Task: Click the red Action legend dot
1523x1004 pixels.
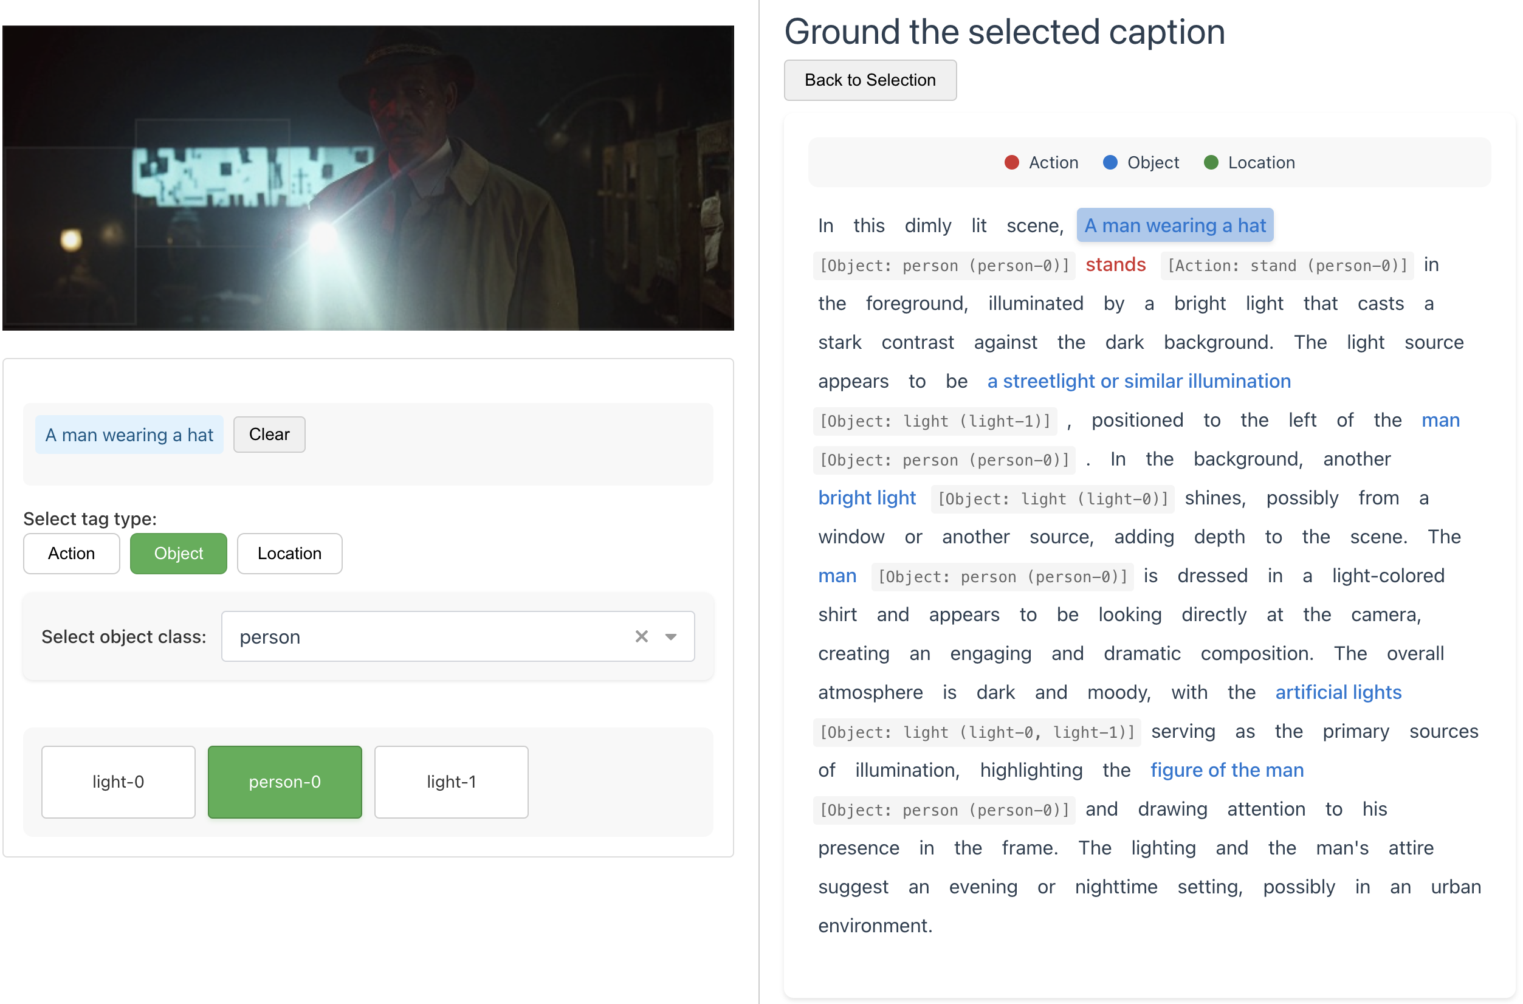Action: pos(1011,163)
